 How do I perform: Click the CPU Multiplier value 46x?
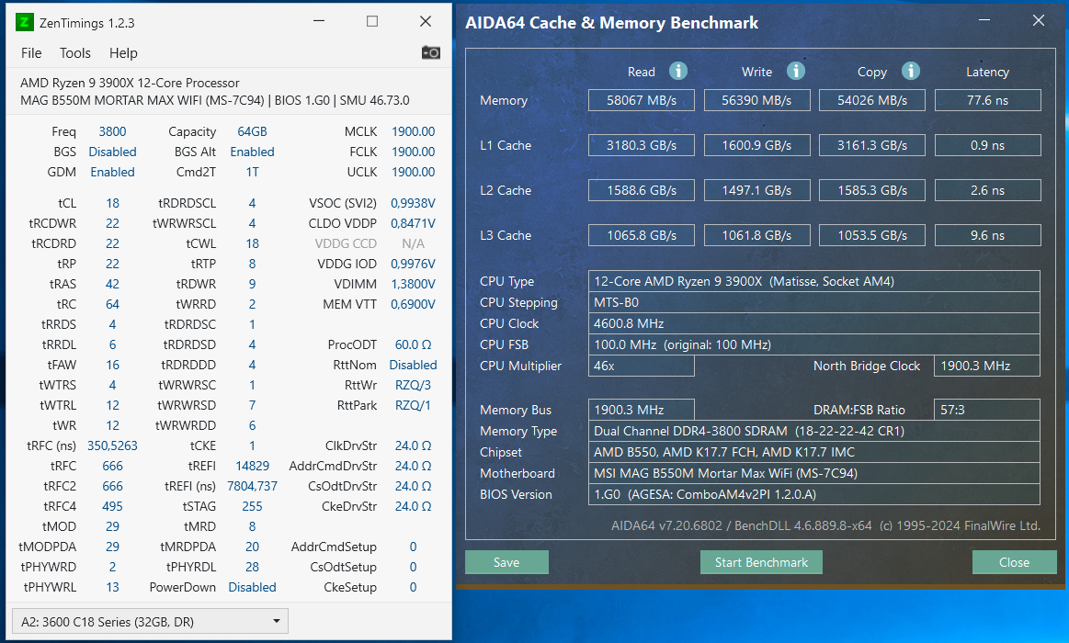tap(642, 366)
